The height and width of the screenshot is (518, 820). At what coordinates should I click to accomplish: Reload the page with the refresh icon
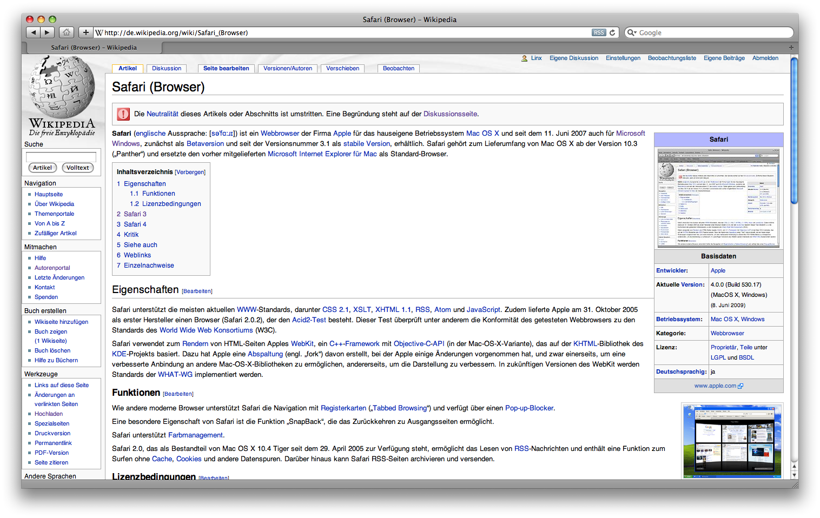pos(612,32)
